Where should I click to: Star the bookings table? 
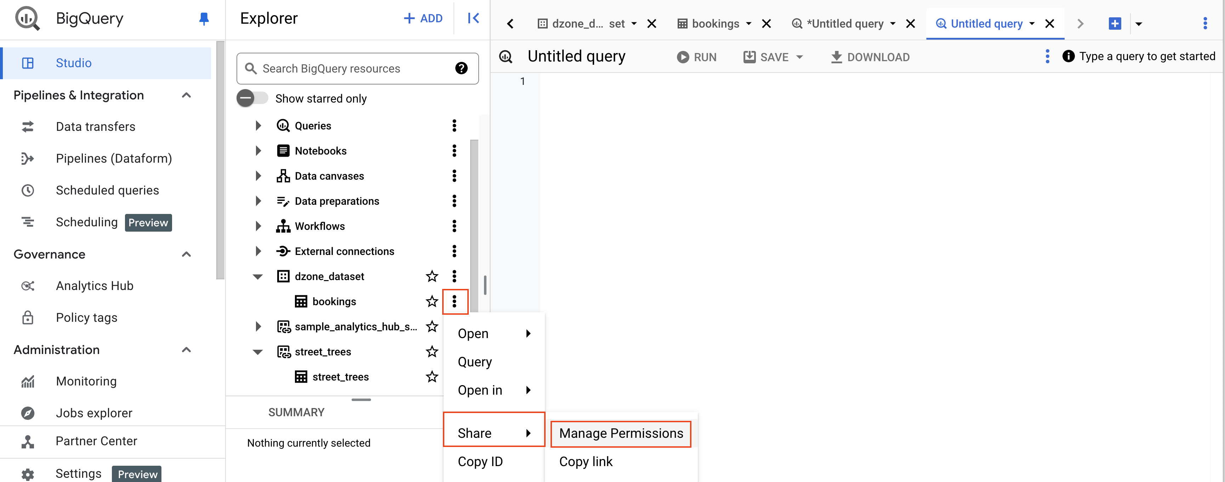coord(432,301)
